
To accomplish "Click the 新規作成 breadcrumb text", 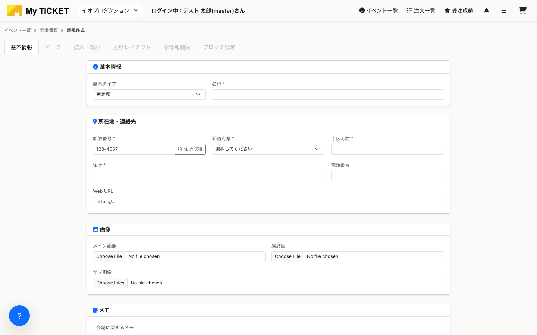I will click(76, 31).
